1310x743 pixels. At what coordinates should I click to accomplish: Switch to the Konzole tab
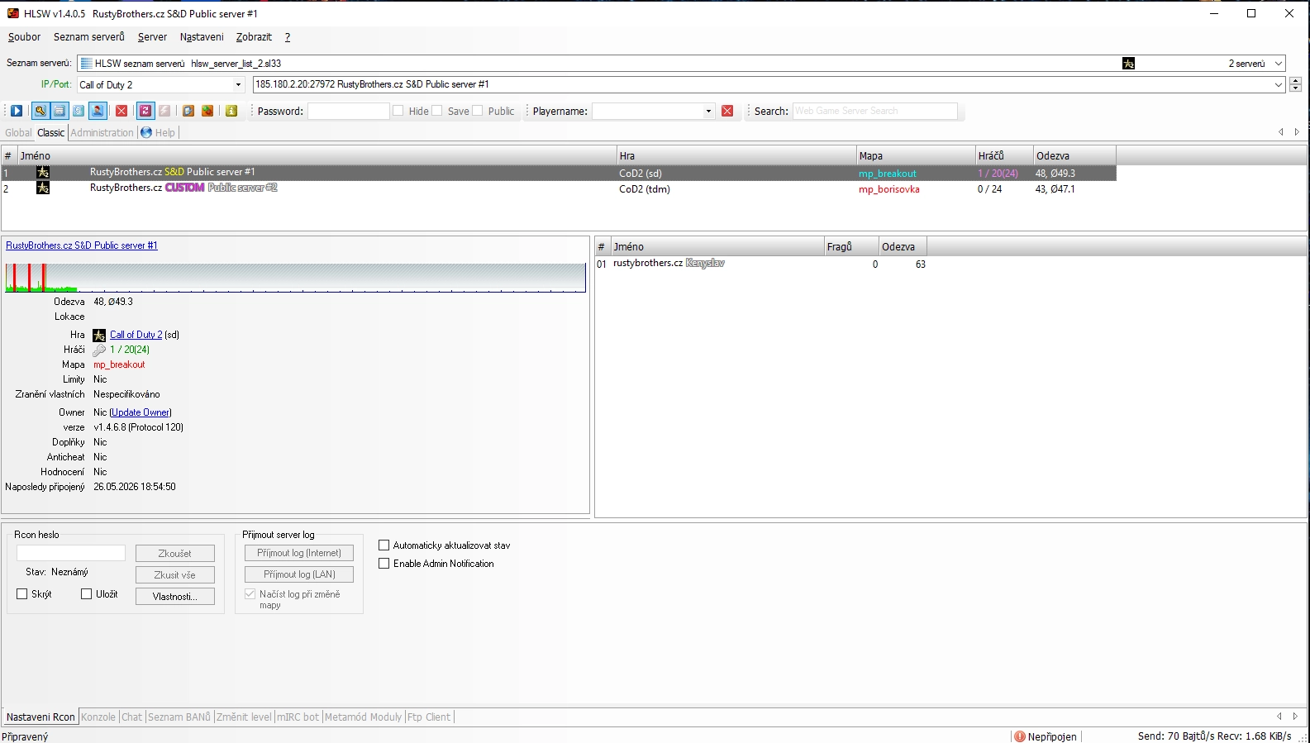click(98, 717)
